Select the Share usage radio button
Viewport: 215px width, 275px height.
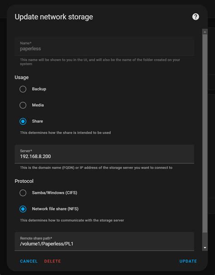pos(23,122)
